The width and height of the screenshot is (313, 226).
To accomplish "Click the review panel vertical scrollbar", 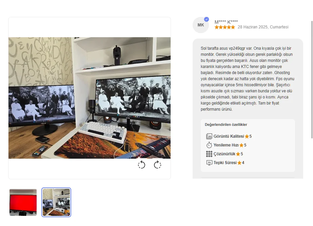I will click(x=312, y=80).
